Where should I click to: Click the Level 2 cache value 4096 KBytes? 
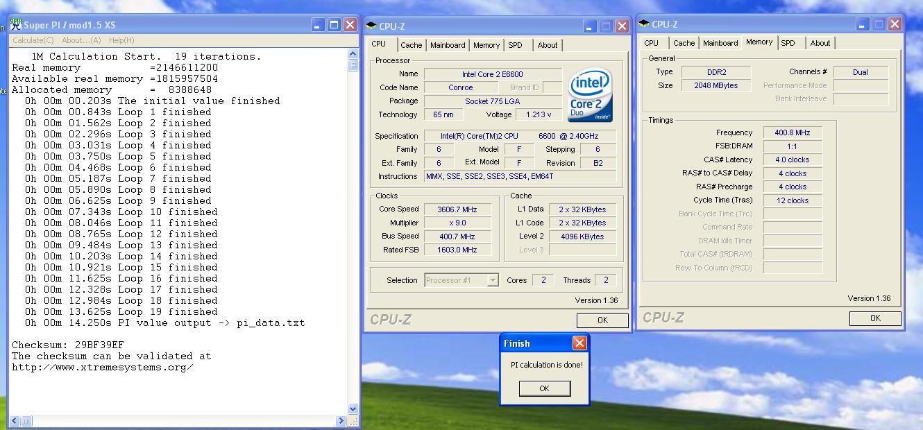582,237
